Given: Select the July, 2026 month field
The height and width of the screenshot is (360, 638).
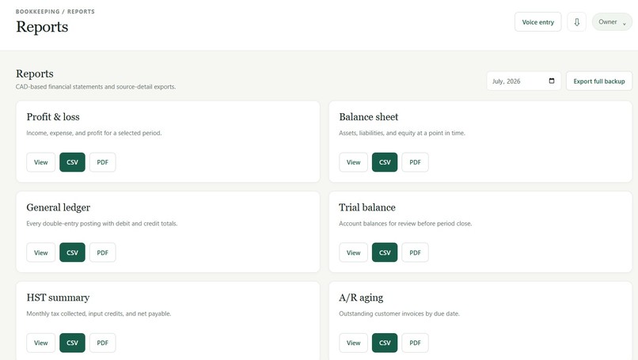Looking at the screenshot, I should 524,81.
